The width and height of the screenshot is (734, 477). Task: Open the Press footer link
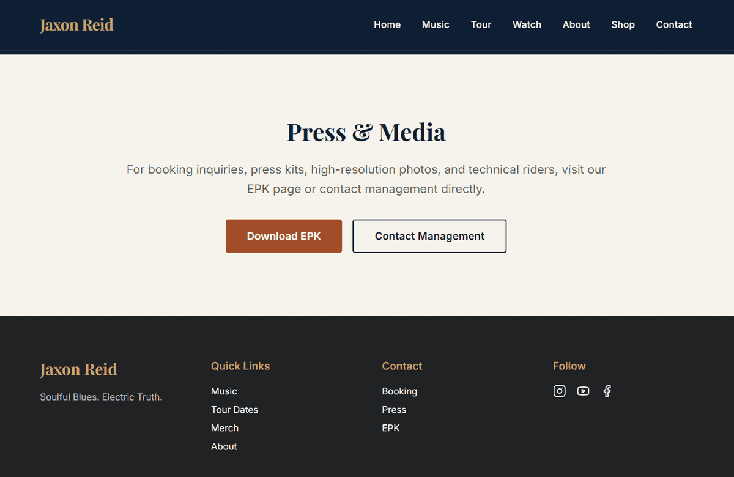(x=394, y=410)
